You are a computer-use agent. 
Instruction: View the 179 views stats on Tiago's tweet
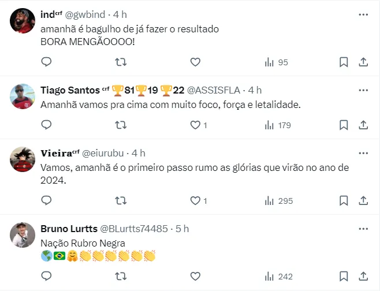point(278,125)
